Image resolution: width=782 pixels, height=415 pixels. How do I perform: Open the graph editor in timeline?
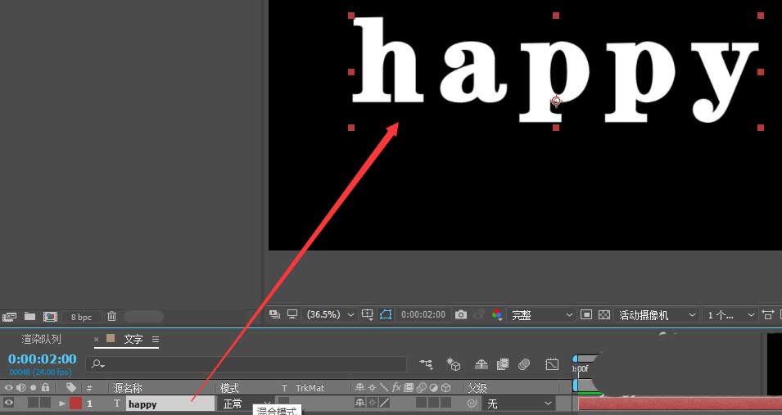[553, 364]
